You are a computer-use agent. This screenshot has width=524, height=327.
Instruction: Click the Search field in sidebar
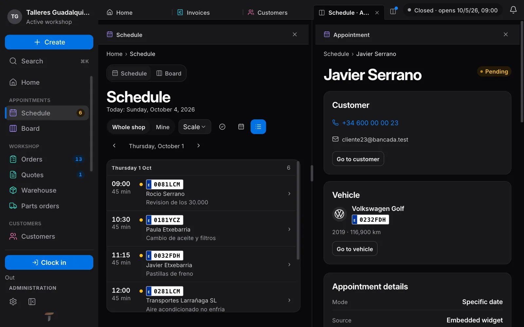tap(49, 61)
